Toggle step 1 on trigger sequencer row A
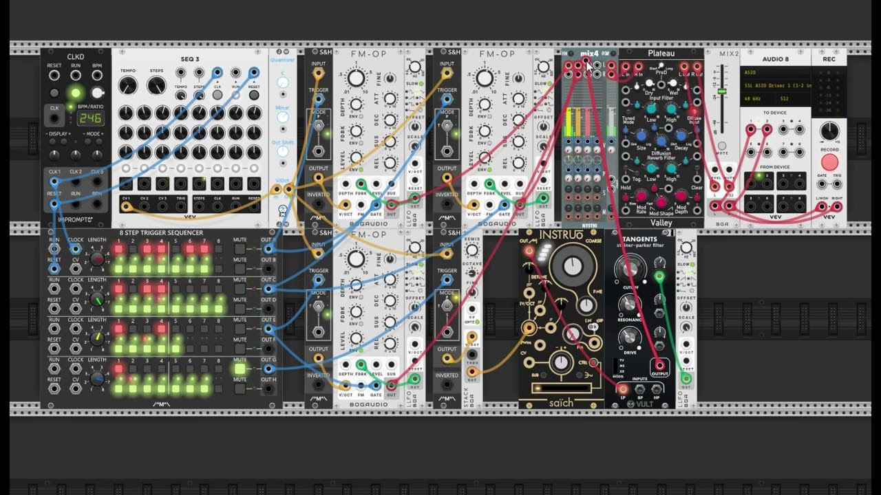This screenshot has width=881, height=495. (x=118, y=249)
